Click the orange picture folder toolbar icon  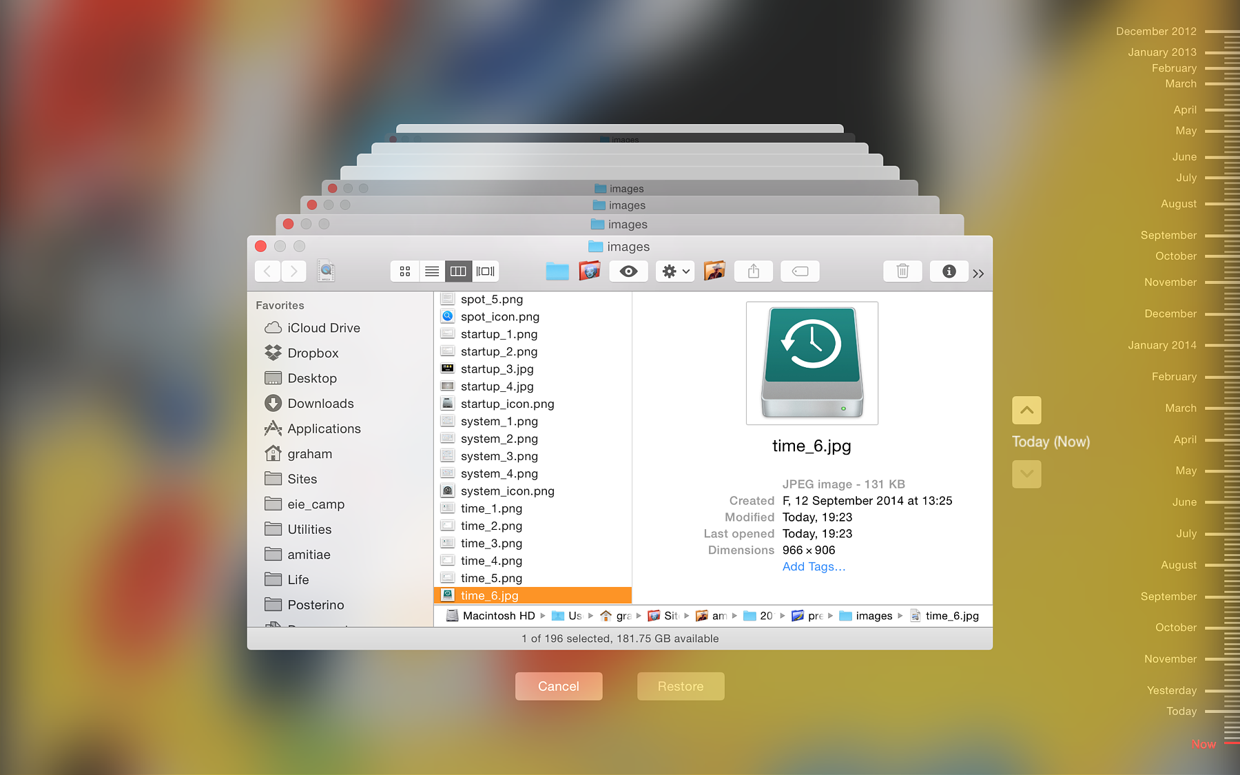(x=714, y=271)
